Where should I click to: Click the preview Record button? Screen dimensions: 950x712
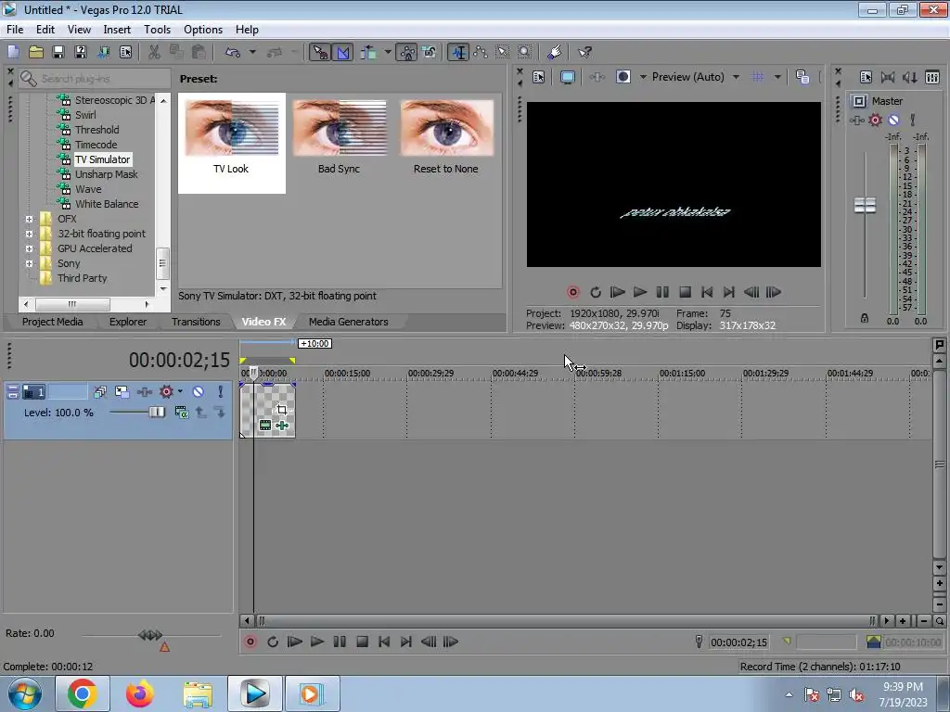[x=573, y=292]
